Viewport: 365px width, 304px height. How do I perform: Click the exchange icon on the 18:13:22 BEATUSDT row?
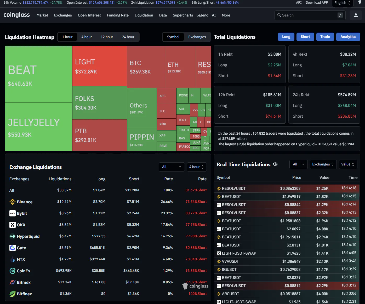[219, 278]
